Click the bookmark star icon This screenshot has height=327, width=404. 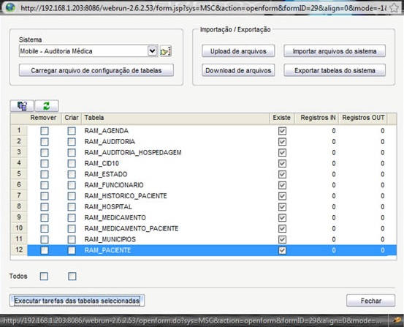pos(395,8)
